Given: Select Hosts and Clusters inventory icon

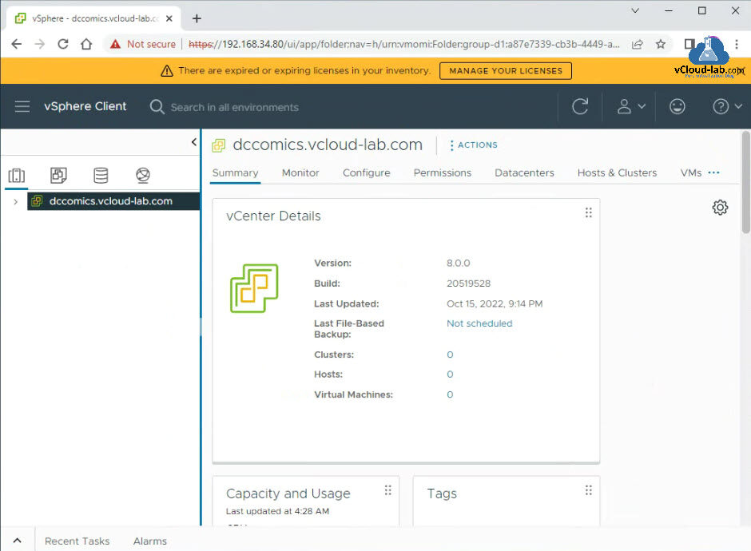Looking at the screenshot, I should (x=17, y=176).
